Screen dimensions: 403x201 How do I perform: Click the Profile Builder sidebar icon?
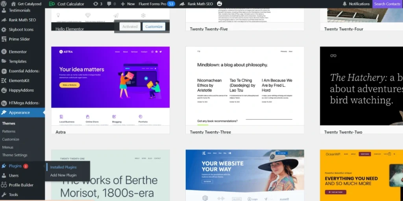point(4,185)
